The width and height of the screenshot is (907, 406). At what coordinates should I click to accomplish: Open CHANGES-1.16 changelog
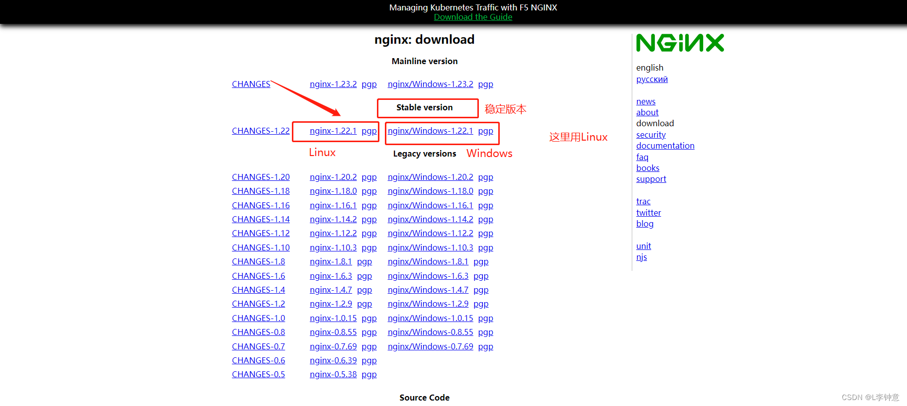point(261,205)
